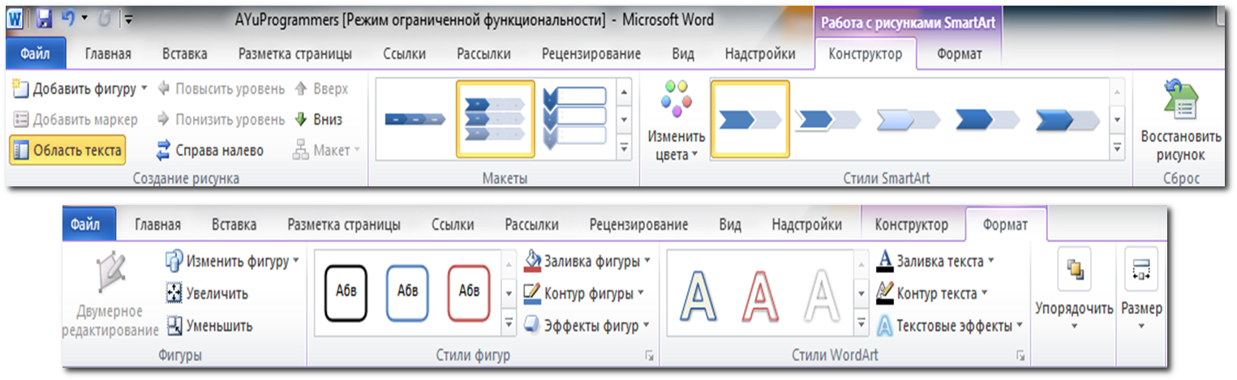Open Рецензирование tab in upper ribbon
This screenshot has width=1237, height=380.
(591, 54)
